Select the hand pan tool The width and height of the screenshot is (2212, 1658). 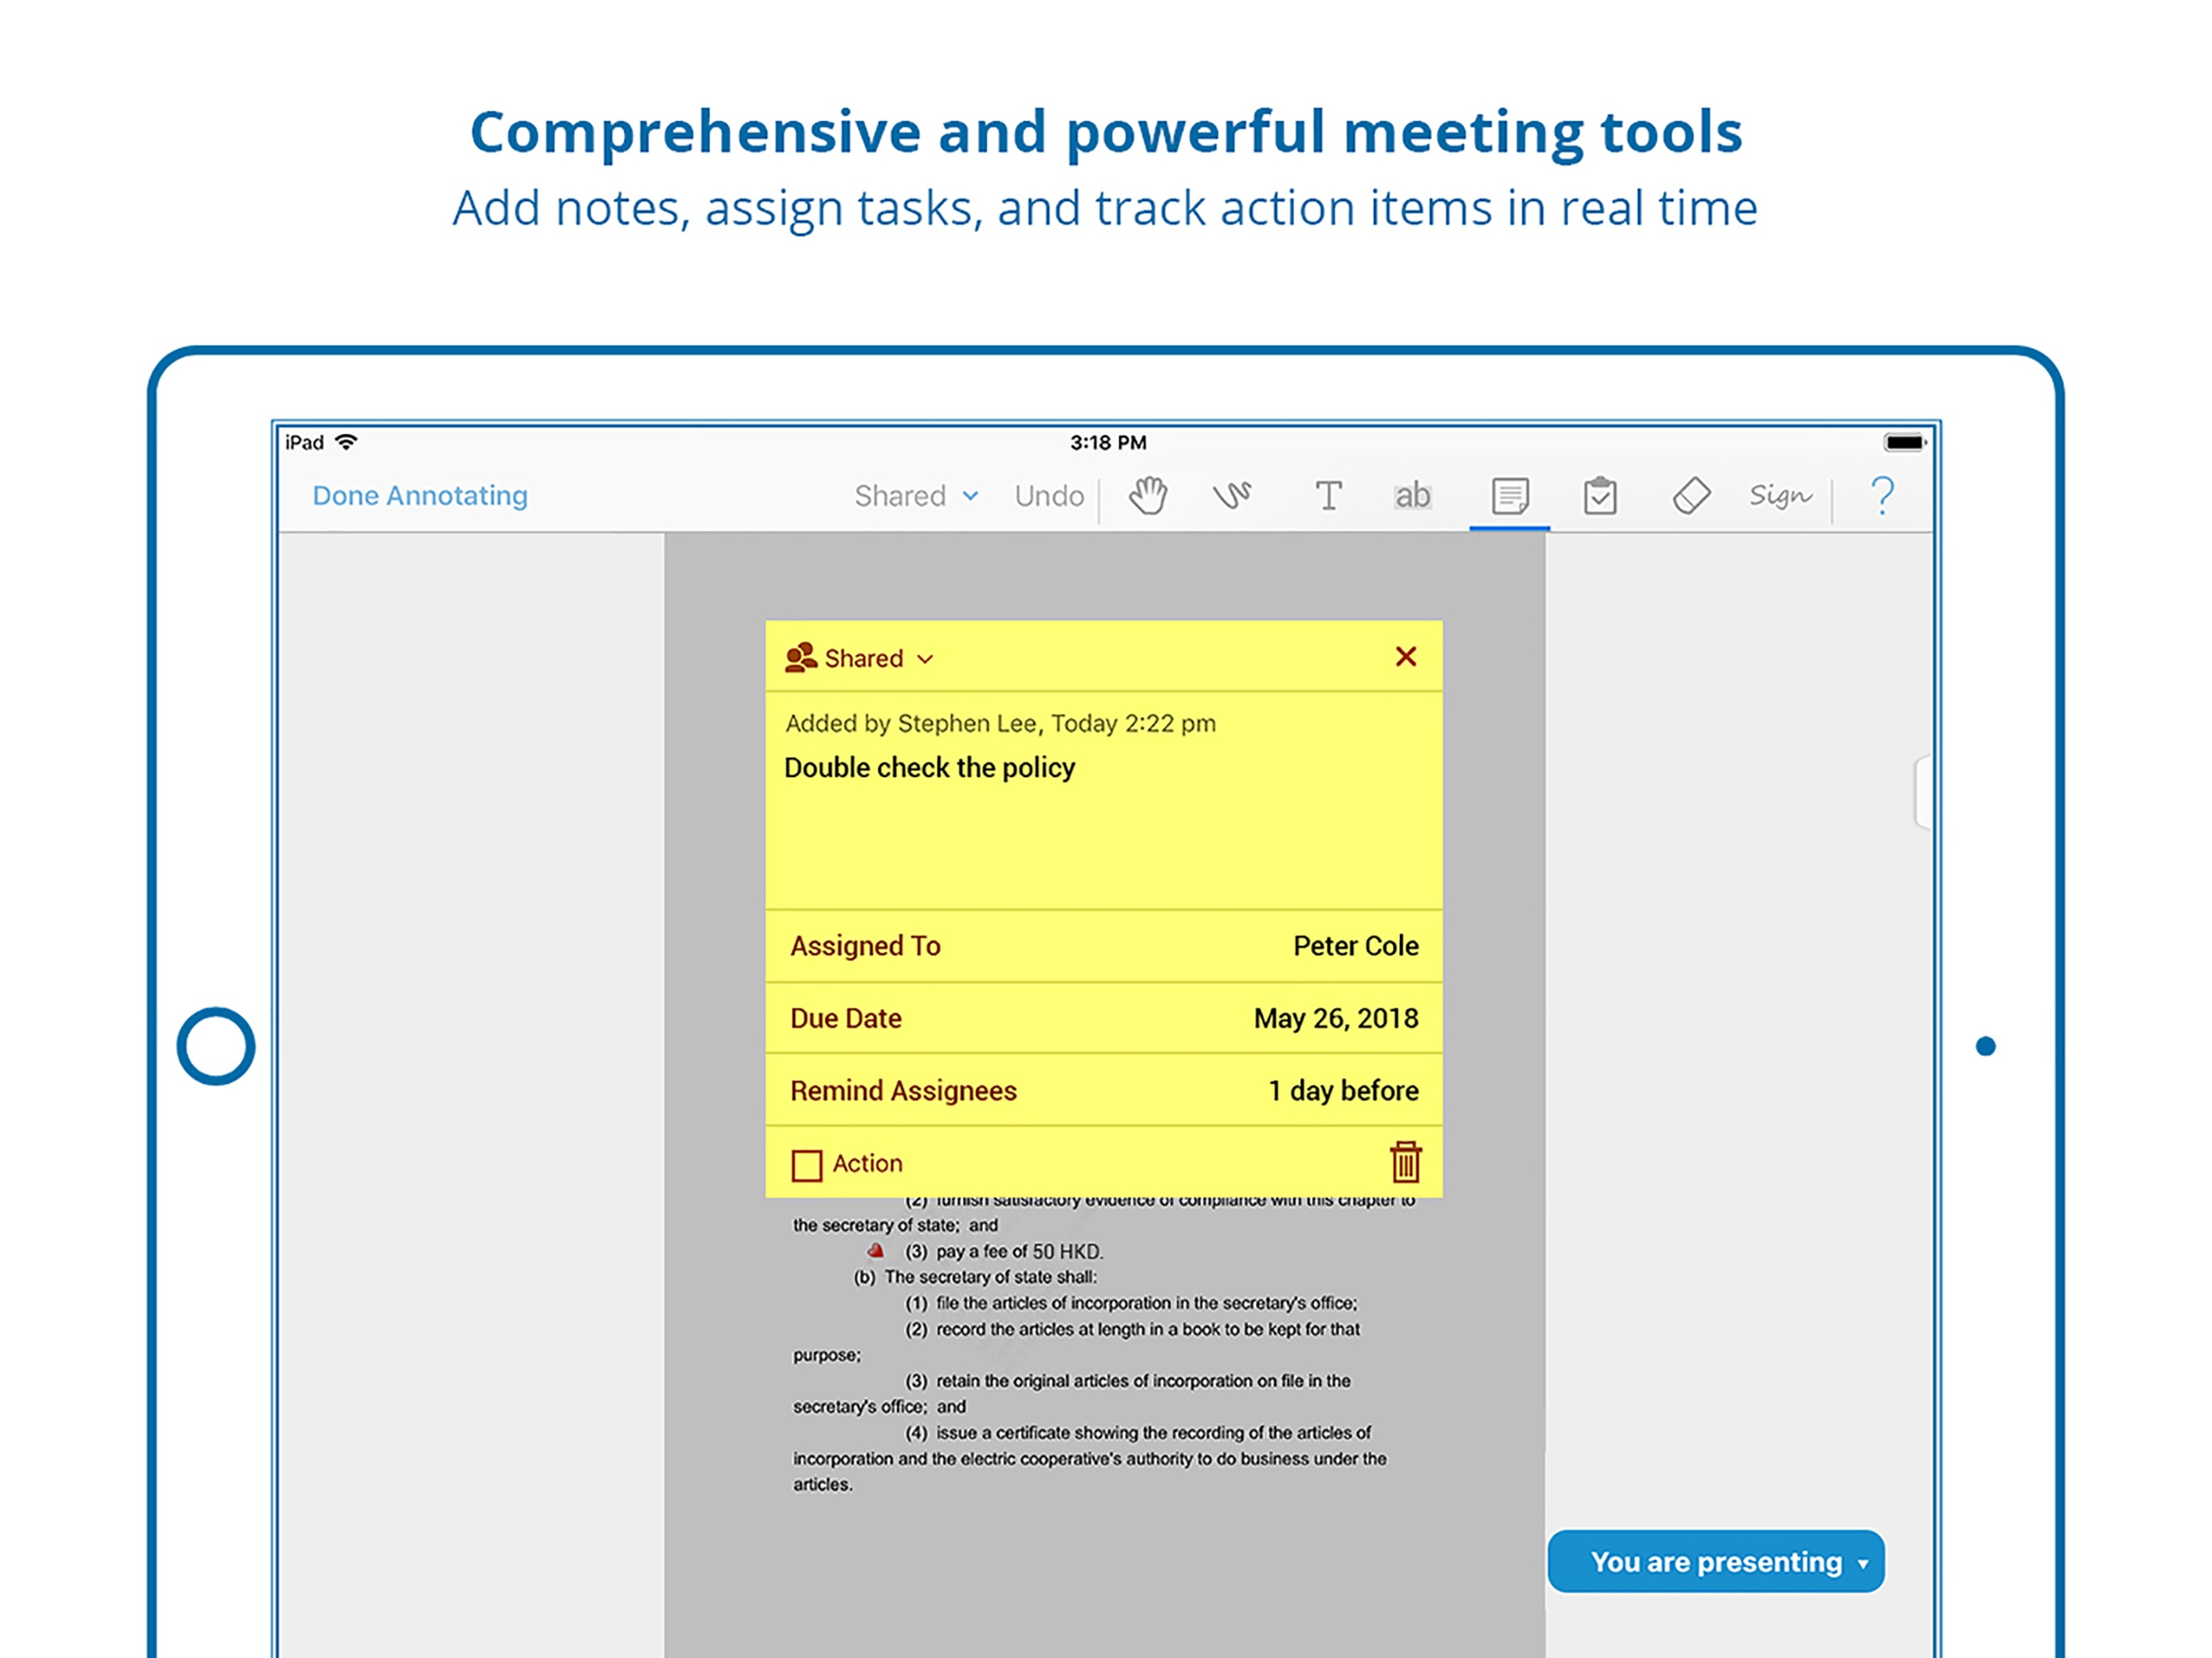(1147, 496)
